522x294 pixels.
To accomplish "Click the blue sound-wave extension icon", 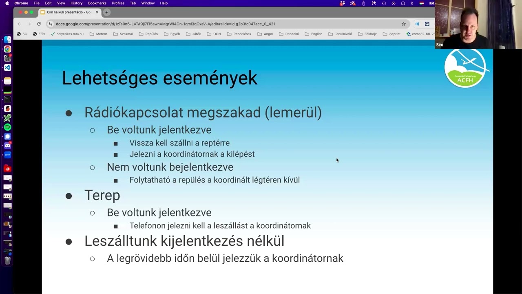I will click(x=417, y=24).
